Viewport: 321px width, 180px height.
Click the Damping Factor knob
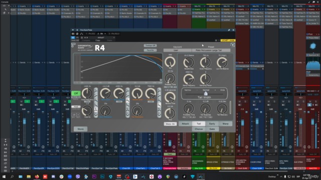(x=205, y=79)
